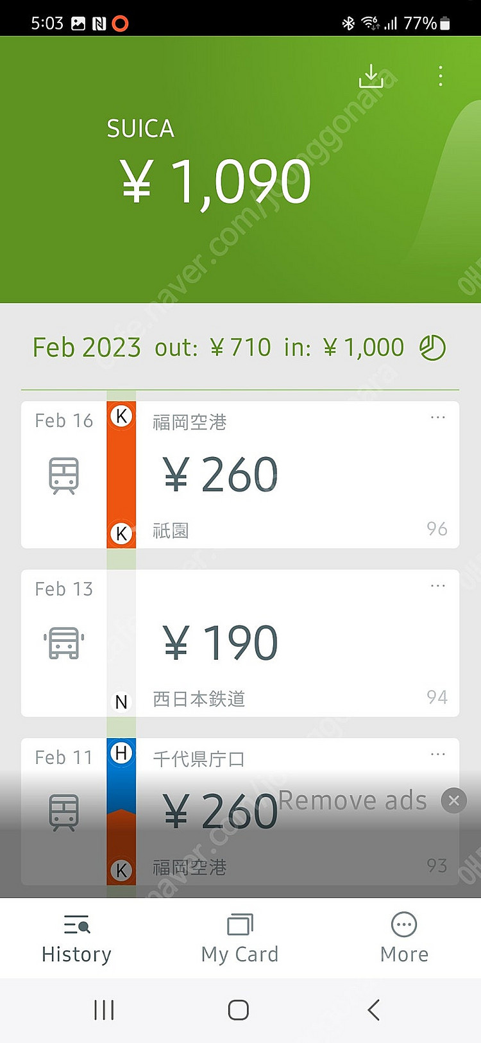Tap the train icon on Feb 16 entry
The width and height of the screenshot is (481, 1043).
[x=64, y=476]
